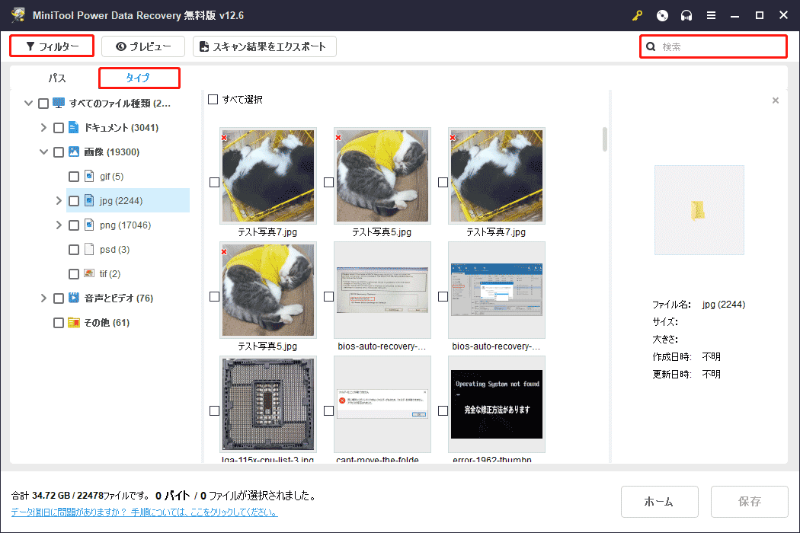Enable the すべて選択 checkbox
This screenshot has height=533, width=800.
pyautogui.click(x=212, y=100)
